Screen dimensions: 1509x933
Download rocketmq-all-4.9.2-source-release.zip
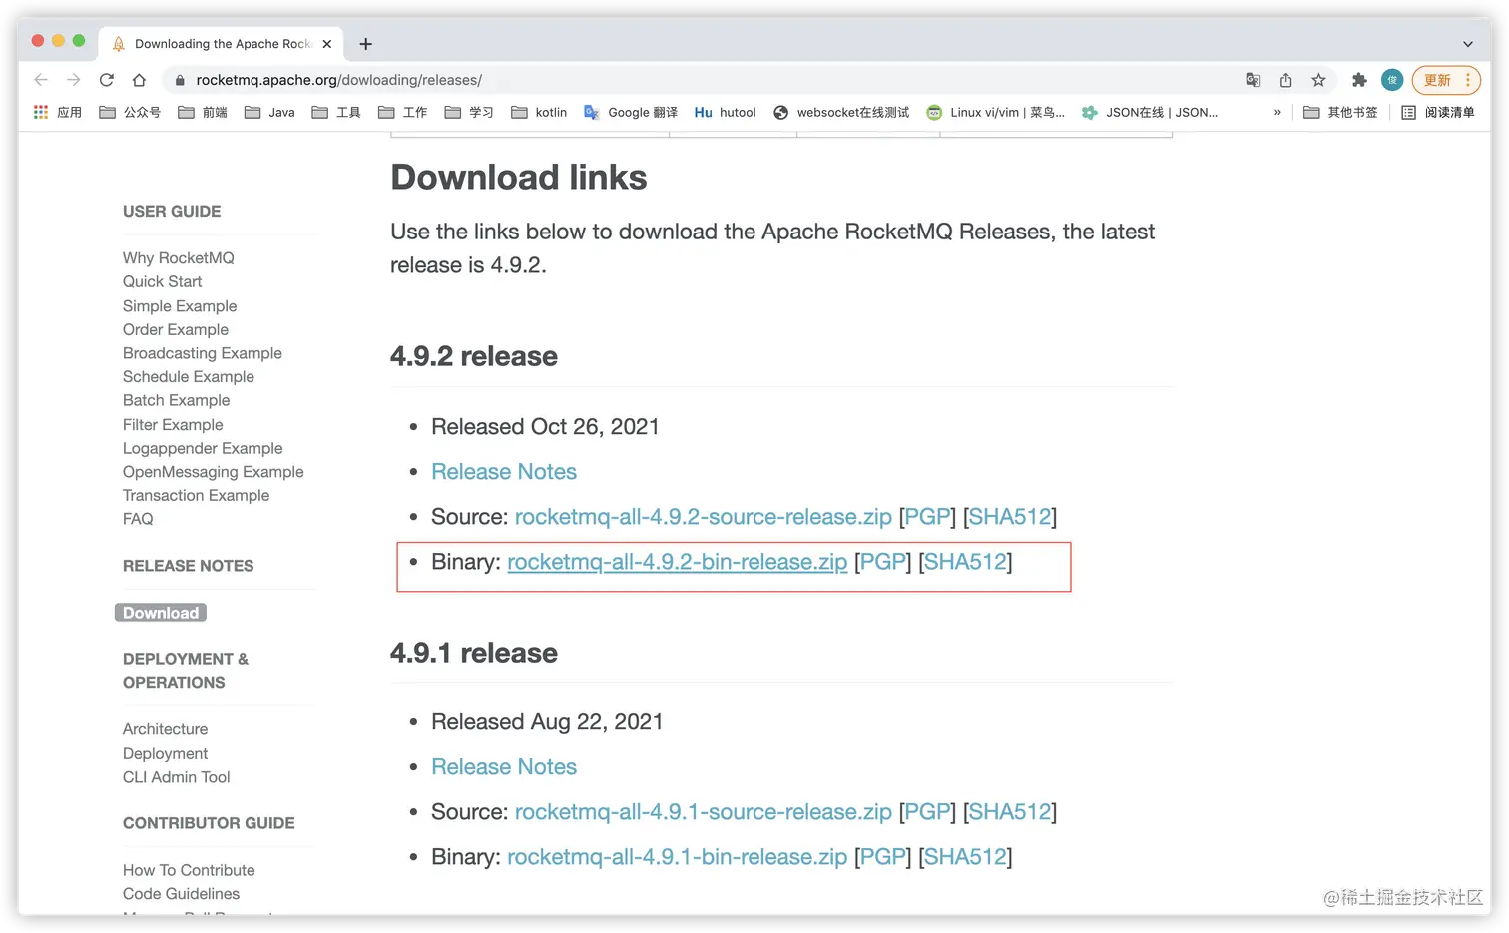pos(704,517)
